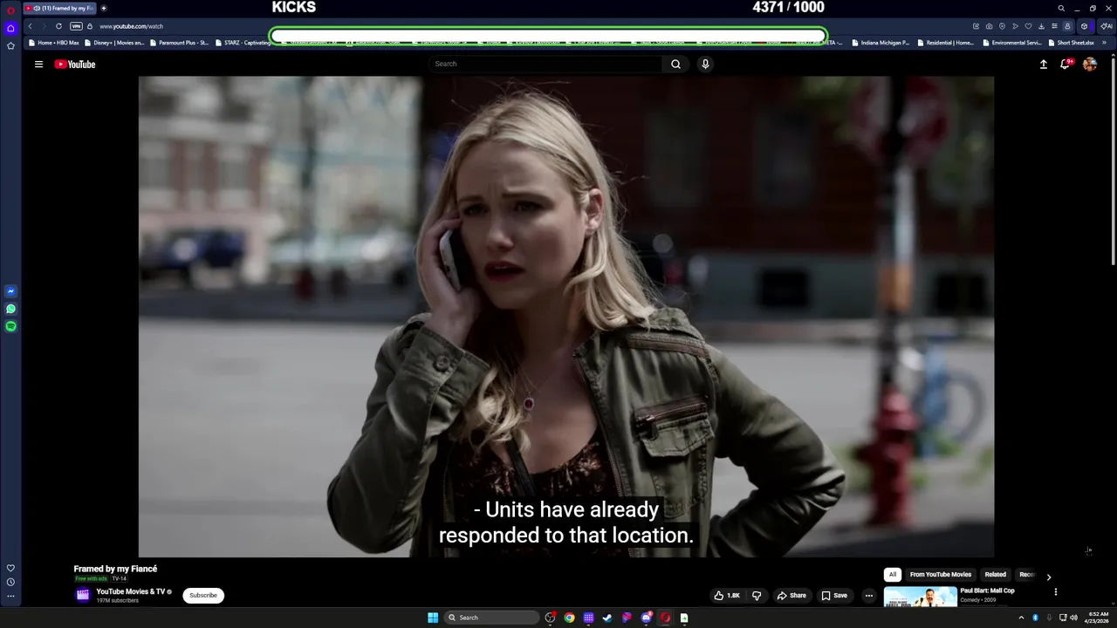Image resolution: width=1117 pixels, height=628 pixels.
Task: Open a new browser tab
Action: click(103, 8)
